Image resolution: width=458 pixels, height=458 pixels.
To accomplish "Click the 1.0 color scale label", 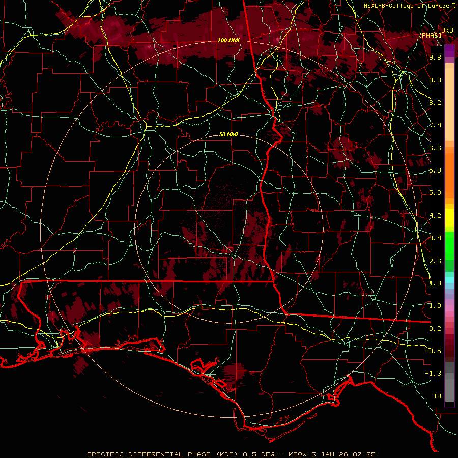I will point(435,306).
